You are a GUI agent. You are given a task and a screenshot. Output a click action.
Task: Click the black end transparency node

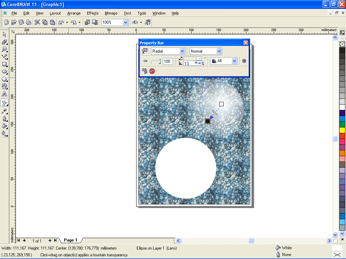207,121
